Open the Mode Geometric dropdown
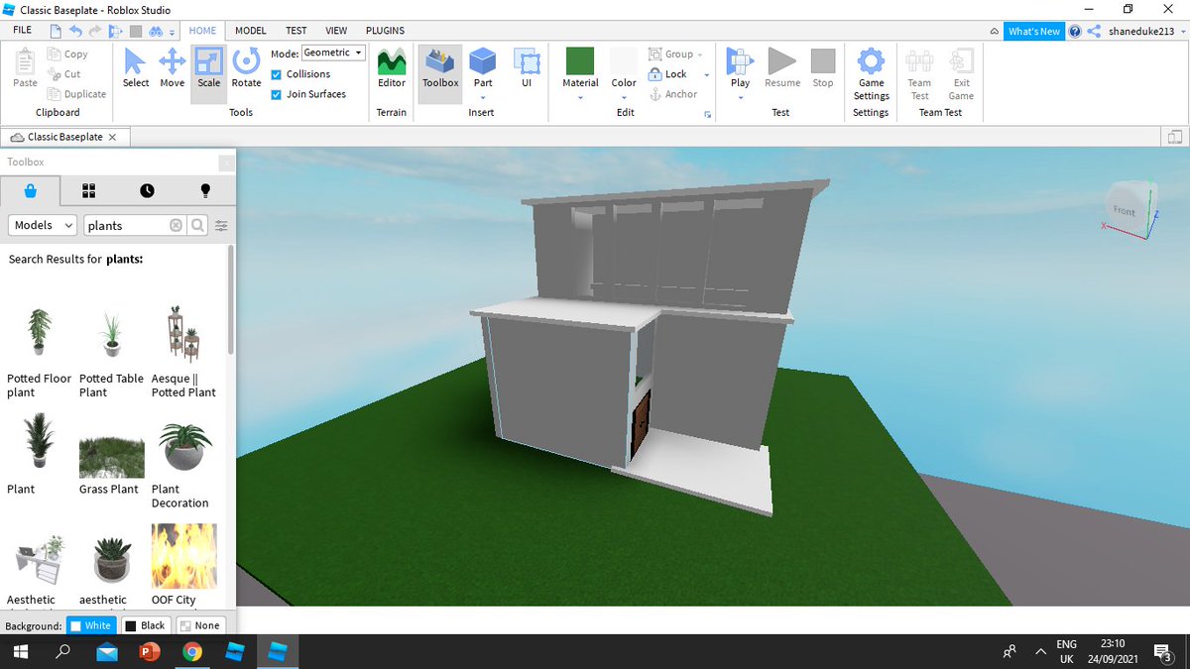This screenshot has width=1190, height=669. 333,53
